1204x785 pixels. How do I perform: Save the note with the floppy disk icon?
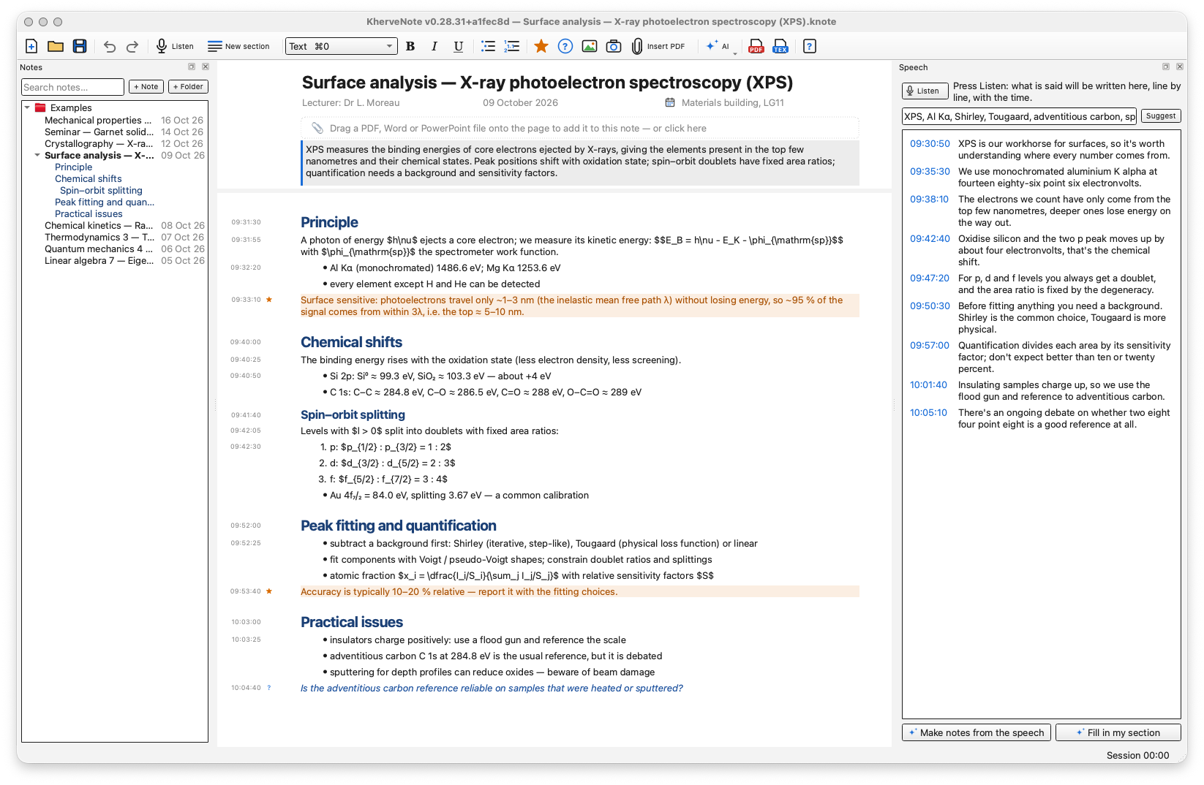point(80,46)
